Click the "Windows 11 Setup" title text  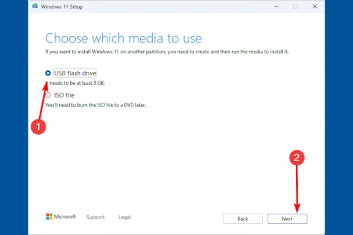tap(62, 7)
